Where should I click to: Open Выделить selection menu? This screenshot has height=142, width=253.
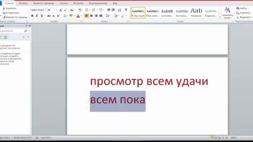tap(244, 17)
